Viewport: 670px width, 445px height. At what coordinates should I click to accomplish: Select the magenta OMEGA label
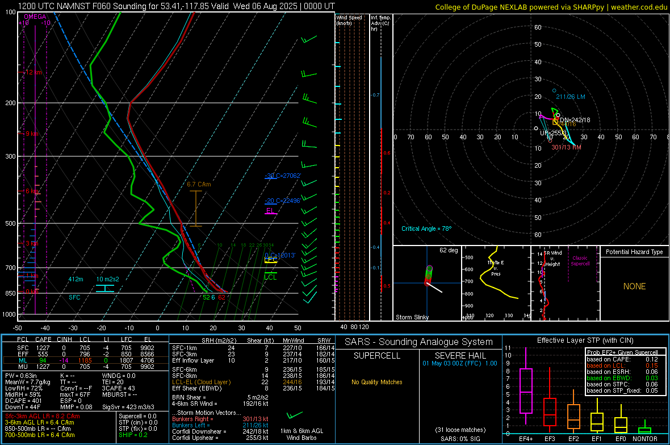35,16
